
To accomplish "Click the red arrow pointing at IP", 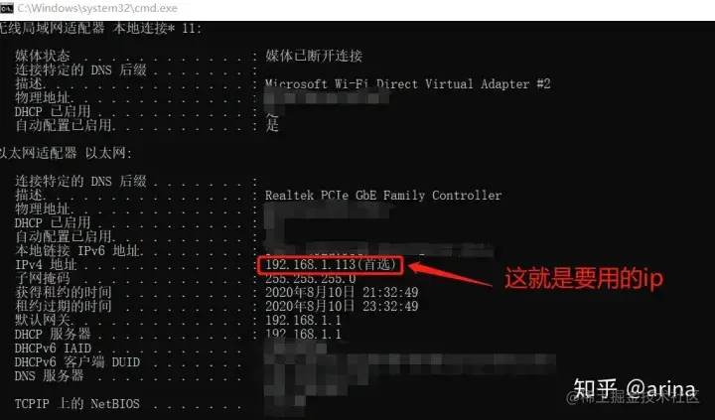I will click(451, 274).
